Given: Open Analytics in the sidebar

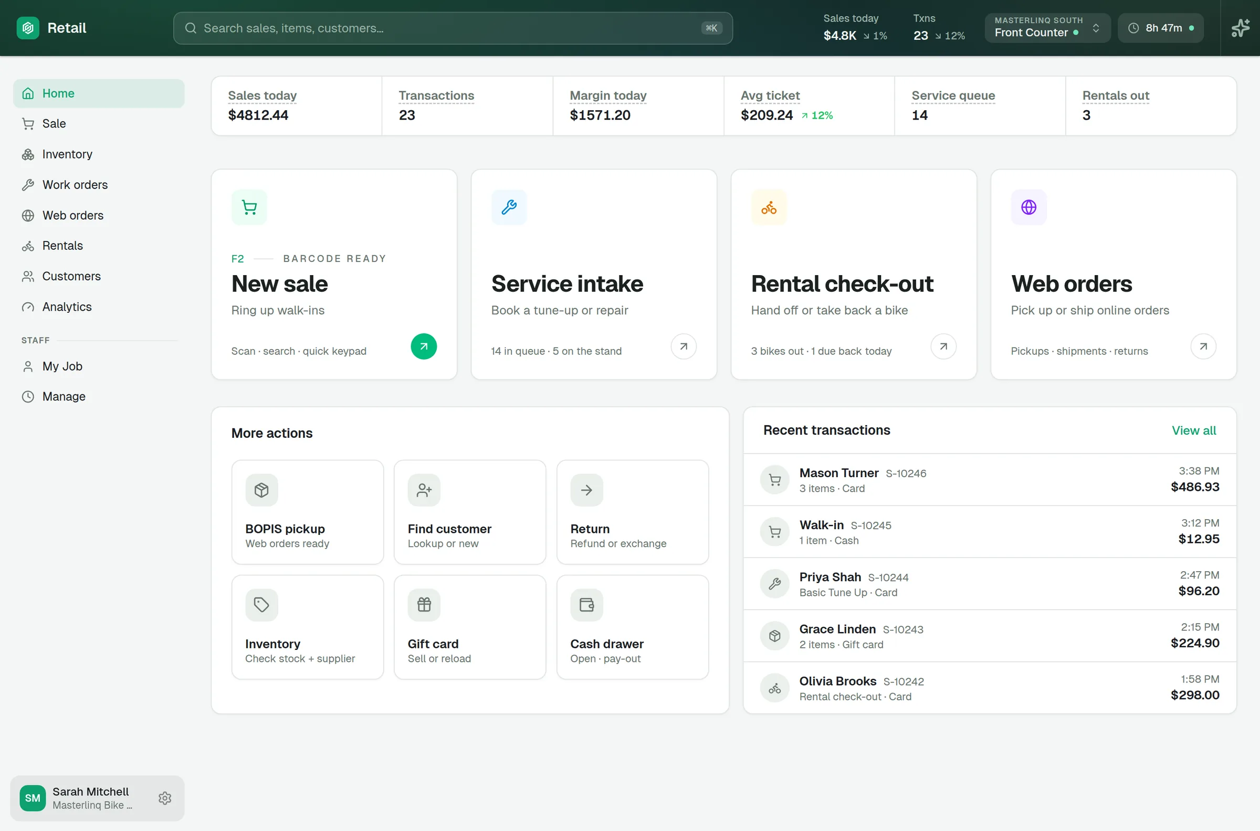Looking at the screenshot, I should [99, 308].
